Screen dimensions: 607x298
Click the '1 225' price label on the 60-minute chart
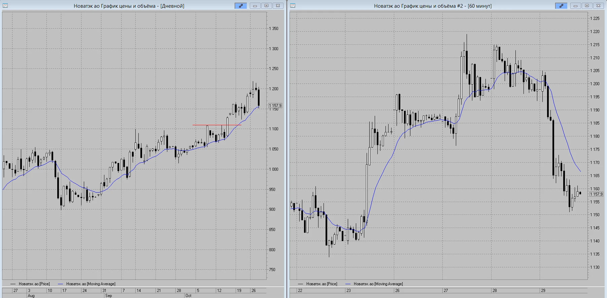tap(595, 19)
